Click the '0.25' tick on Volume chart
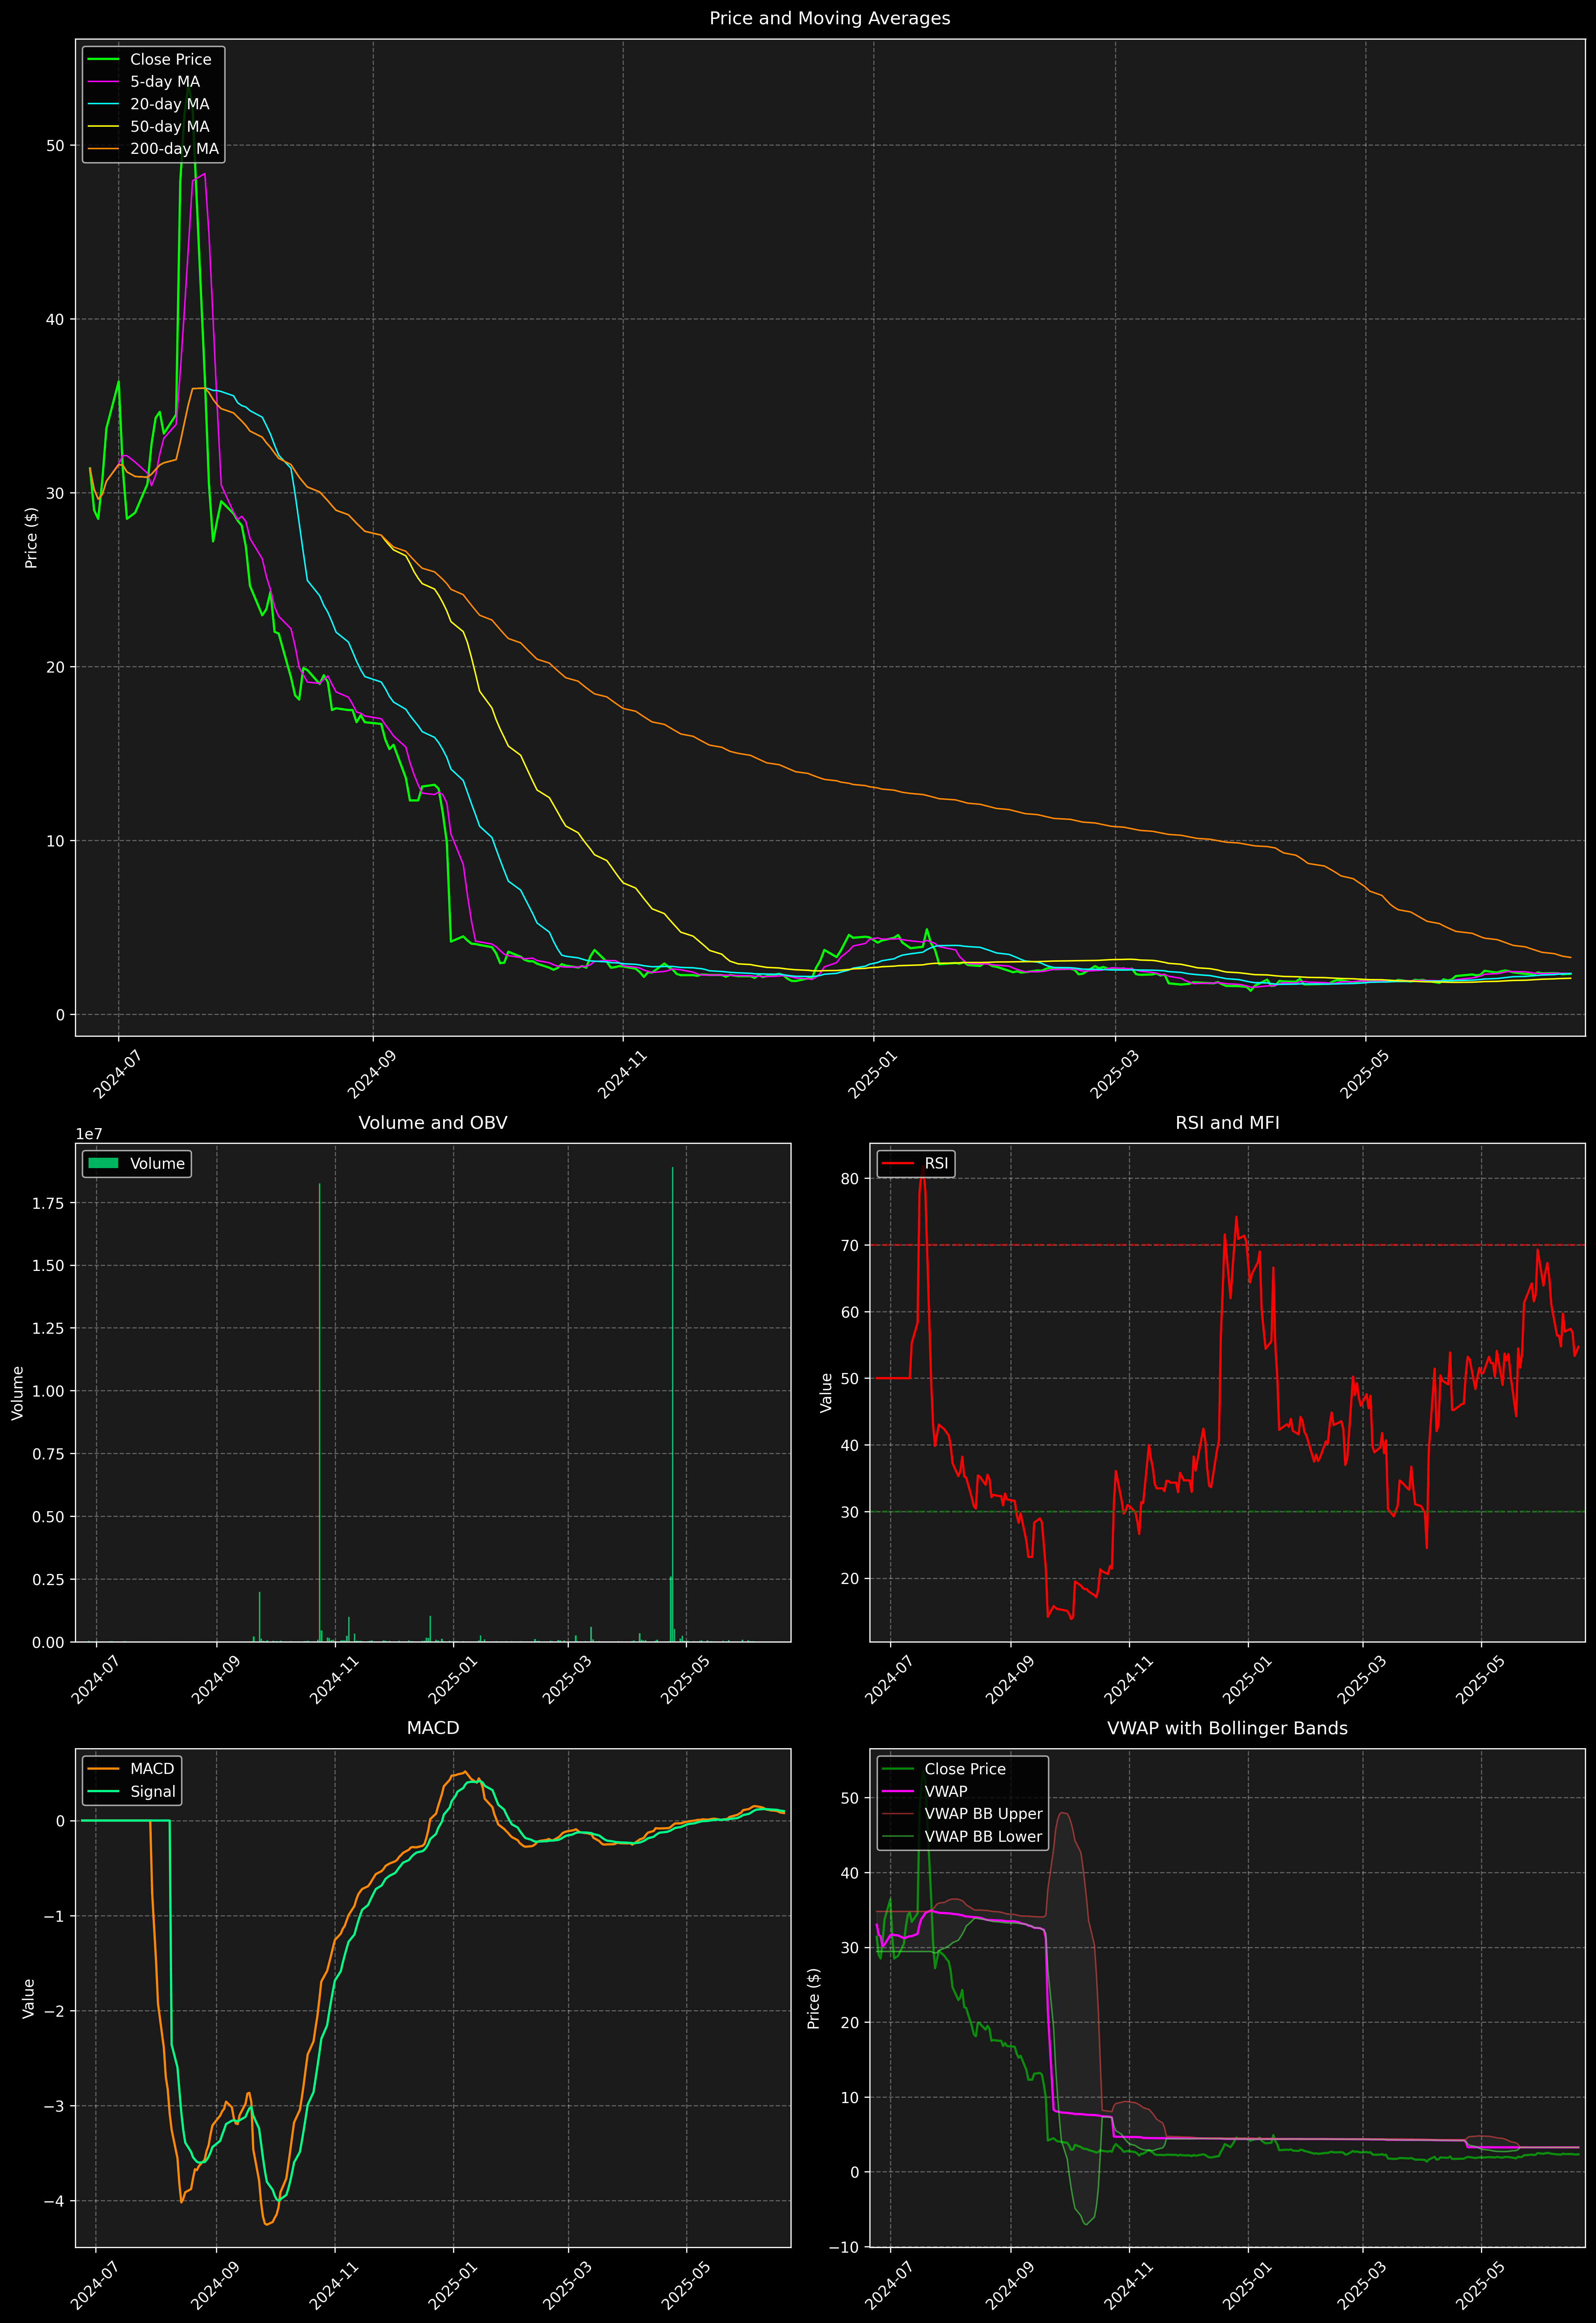Screen dimensions: 1596x2323 (48, 1579)
